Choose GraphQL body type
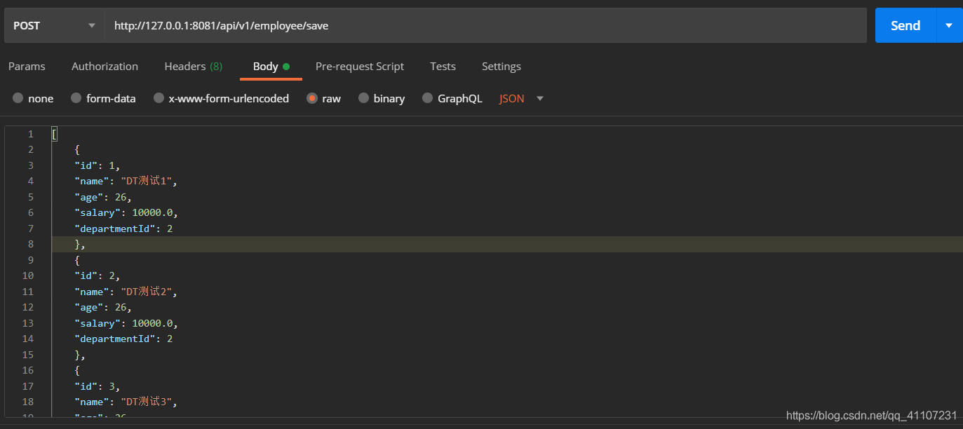 [427, 99]
